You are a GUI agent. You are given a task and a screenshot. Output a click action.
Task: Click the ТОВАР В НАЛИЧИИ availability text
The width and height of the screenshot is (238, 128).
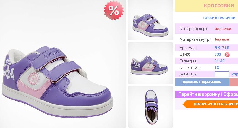point(219,18)
